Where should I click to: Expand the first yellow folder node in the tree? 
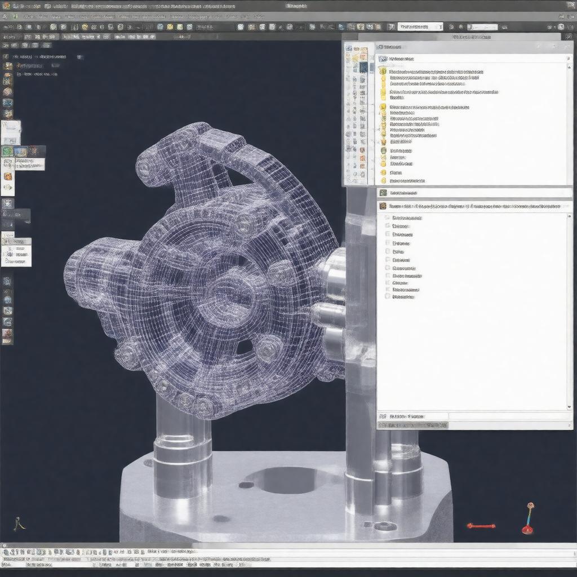(x=383, y=72)
